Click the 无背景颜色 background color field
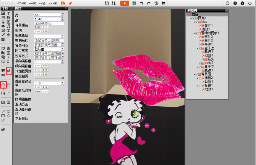Screen dimensions: 256x165 [49, 23]
